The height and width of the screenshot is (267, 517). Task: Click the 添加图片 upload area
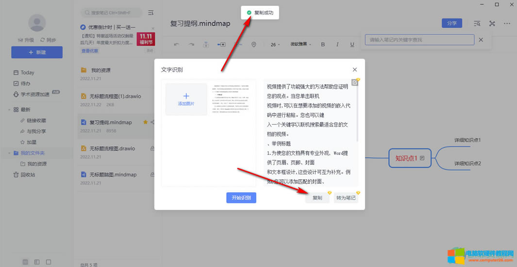pyautogui.click(x=186, y=99)
